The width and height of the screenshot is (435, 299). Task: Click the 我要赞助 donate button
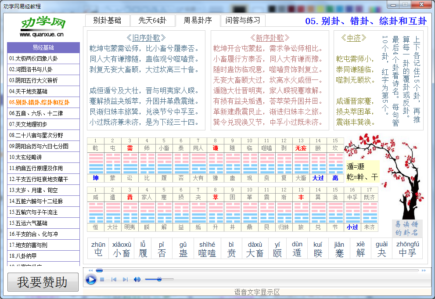pos(43,281)
